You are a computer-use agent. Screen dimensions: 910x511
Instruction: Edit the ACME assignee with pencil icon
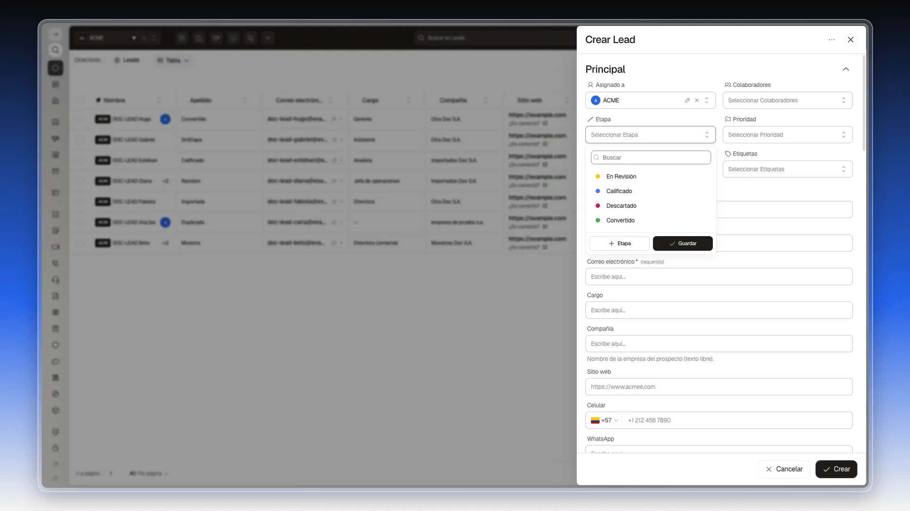click(687, 100)
